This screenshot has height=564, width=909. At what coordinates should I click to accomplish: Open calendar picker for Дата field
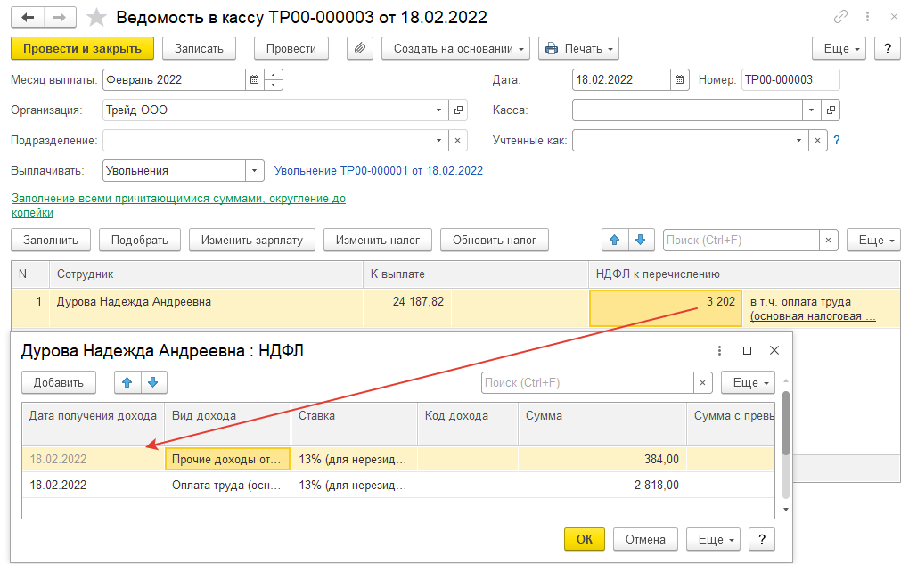tap(679, 80)
